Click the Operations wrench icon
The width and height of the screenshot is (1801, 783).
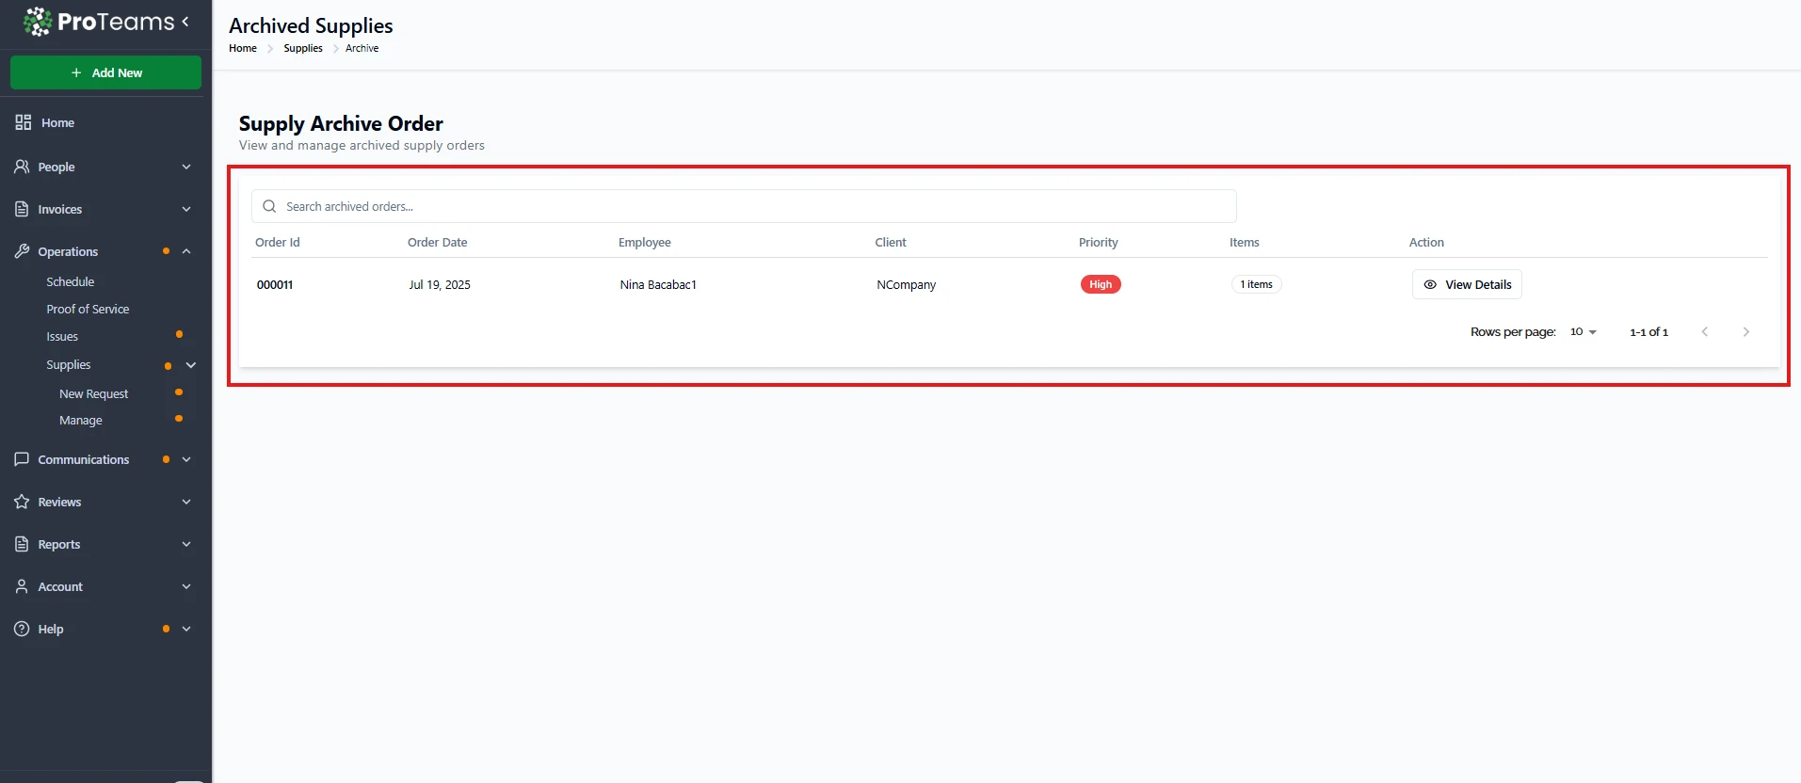22,251
